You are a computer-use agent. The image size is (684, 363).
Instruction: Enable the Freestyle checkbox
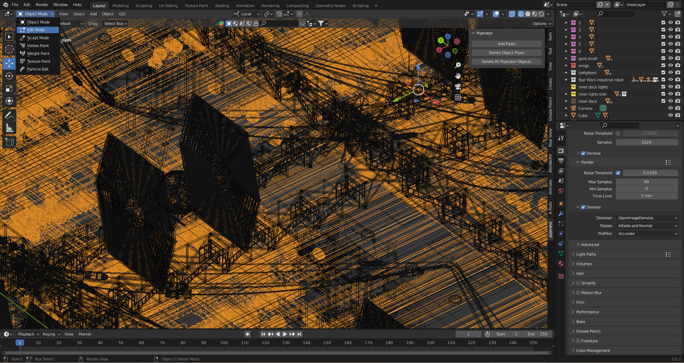coord(578,341)
